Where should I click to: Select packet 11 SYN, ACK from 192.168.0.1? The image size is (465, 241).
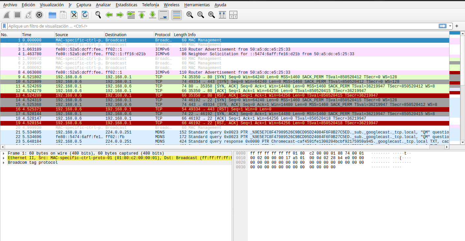(225, 86)
